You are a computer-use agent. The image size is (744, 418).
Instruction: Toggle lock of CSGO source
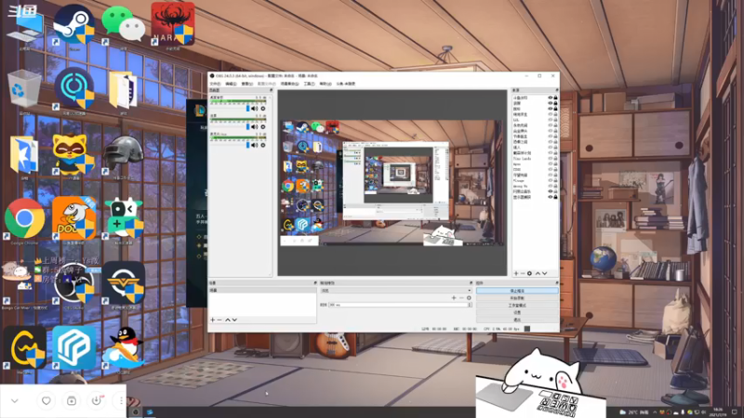point(555,169)
